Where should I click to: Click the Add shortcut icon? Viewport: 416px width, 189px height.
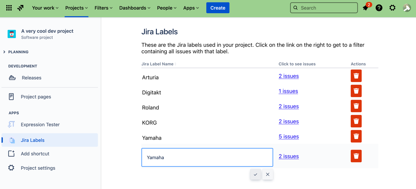(x=11, y=153)
